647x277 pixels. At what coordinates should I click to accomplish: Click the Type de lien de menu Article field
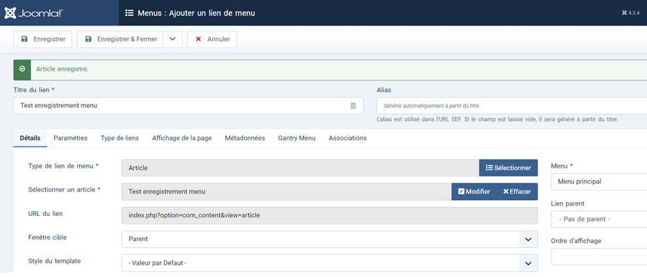301,168
